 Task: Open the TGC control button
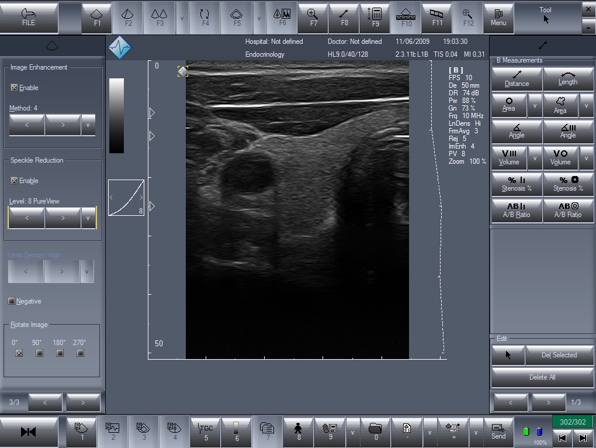click(206, 432)
